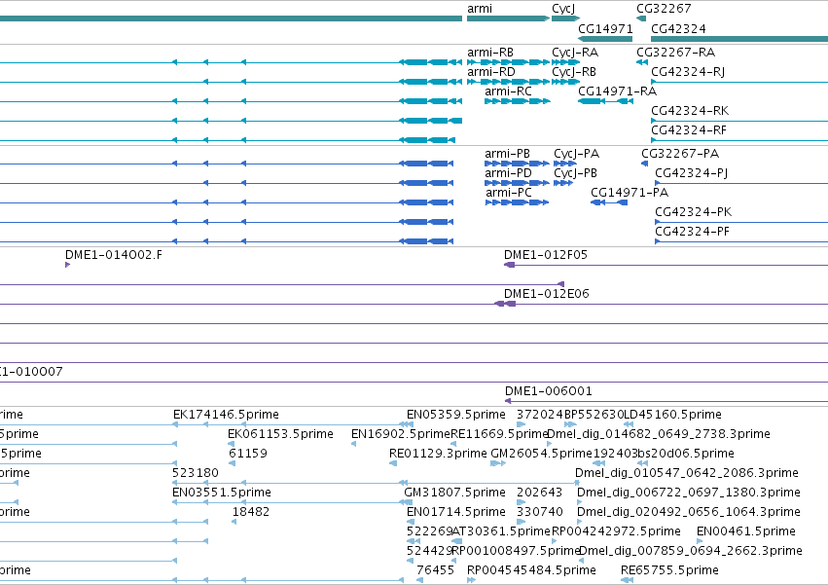Select protein CG42324-PJ
The width and height of the screenshot is (828, 585).
pyautogui.click(x=692, y=173)
